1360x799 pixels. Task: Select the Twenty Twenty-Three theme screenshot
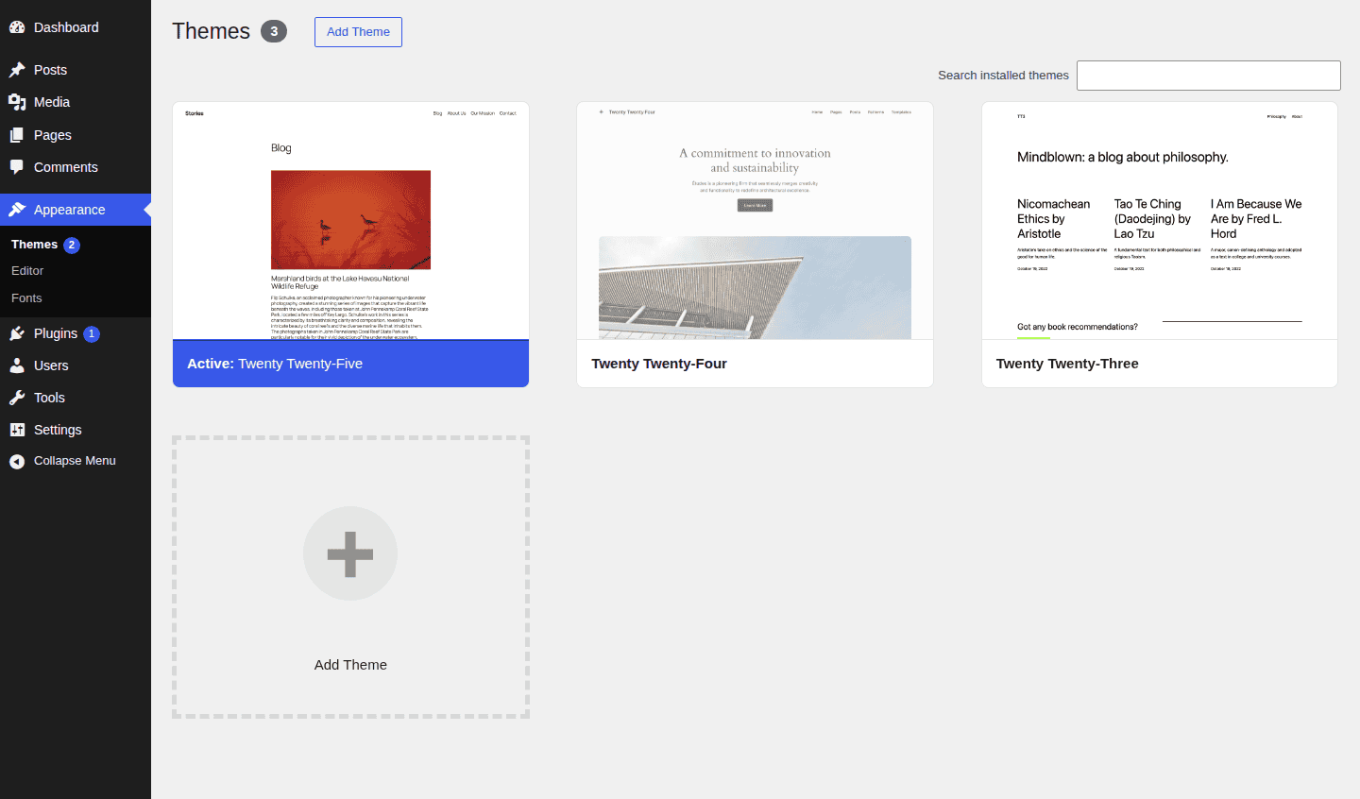tap(1160, 221)
